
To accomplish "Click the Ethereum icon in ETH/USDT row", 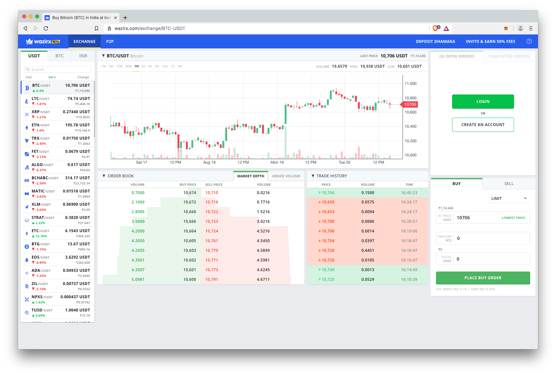I will point(27,127).
